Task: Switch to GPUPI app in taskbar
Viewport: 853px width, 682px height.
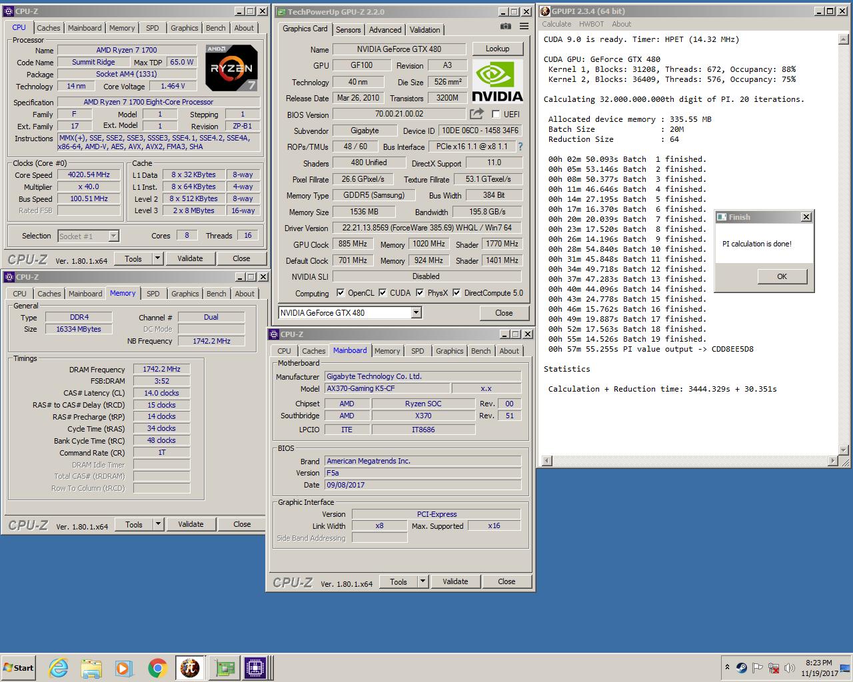Action: tap(190, 667)
